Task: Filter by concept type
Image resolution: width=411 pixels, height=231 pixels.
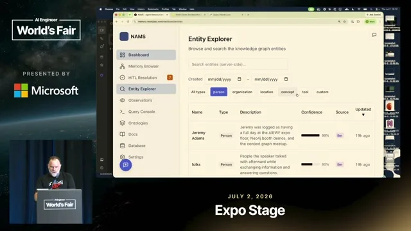Action: (x=288, y=92)
